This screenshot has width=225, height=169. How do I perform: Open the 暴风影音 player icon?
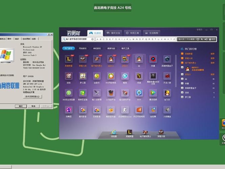83,110
